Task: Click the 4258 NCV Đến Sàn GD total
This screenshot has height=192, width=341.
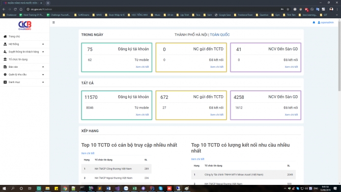Action: click(239, 97)
